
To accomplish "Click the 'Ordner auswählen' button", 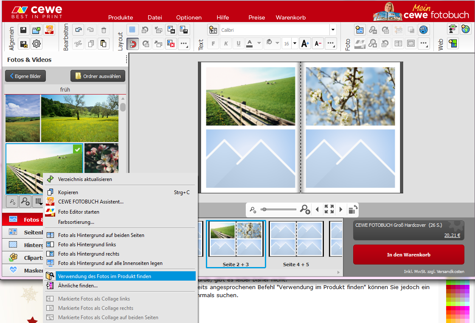I will point(98,76).
